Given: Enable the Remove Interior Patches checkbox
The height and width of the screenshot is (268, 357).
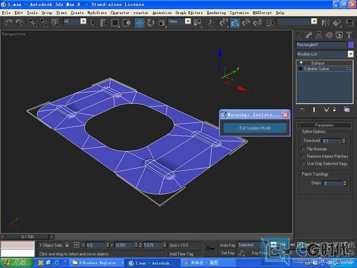Looking at the screenshot, I should (303, 156).
